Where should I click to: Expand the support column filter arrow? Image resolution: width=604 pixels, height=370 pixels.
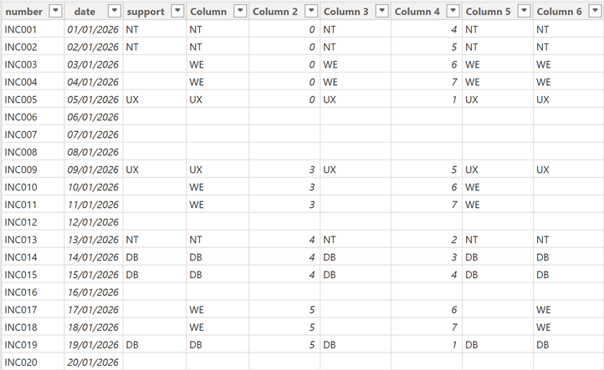tap(176, 11)
